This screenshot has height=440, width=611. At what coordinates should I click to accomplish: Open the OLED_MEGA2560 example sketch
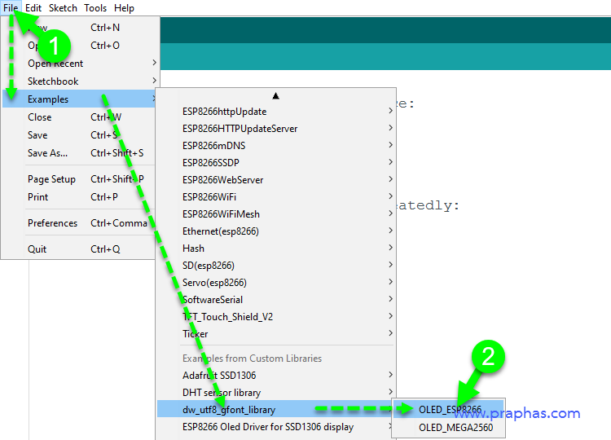pos(449,428)
